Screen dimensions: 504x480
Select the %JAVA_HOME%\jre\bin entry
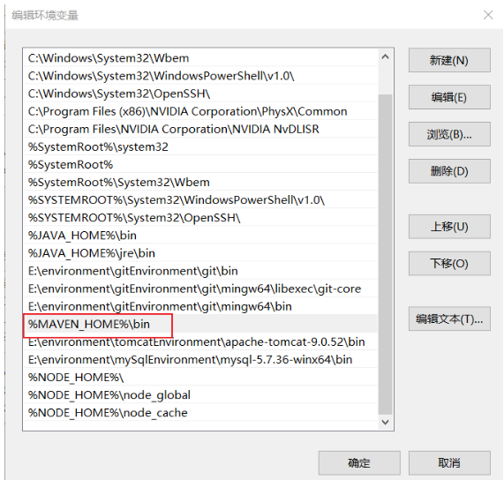point(200,253)
